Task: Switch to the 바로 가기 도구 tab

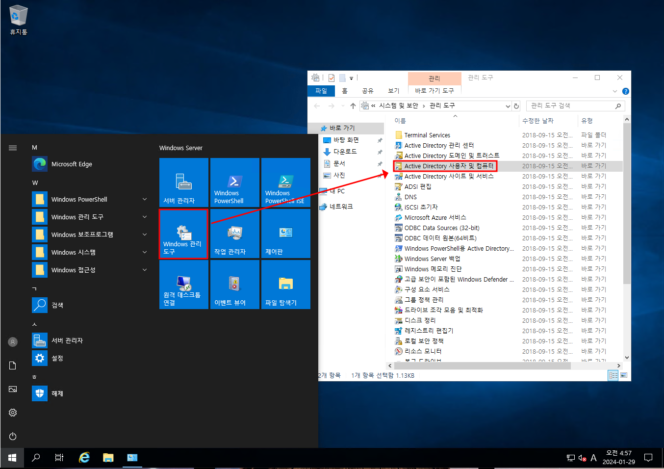Action: 434,91
